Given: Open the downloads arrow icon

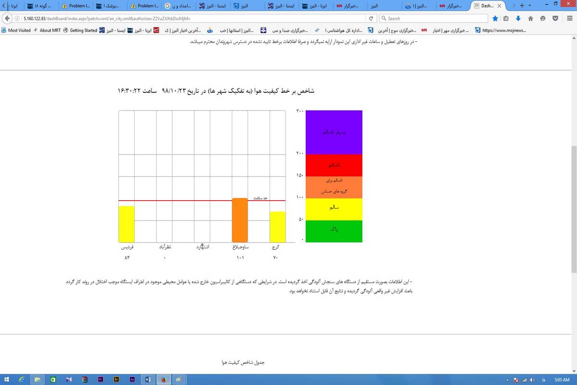Looking at the screenshot, I should 518,18.
